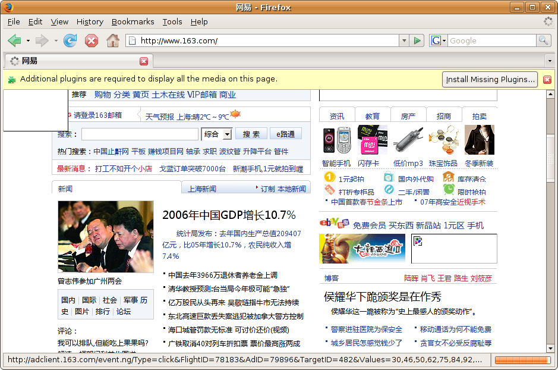Click the 限时抢拍 green clock icon

[x=449, y=189]
